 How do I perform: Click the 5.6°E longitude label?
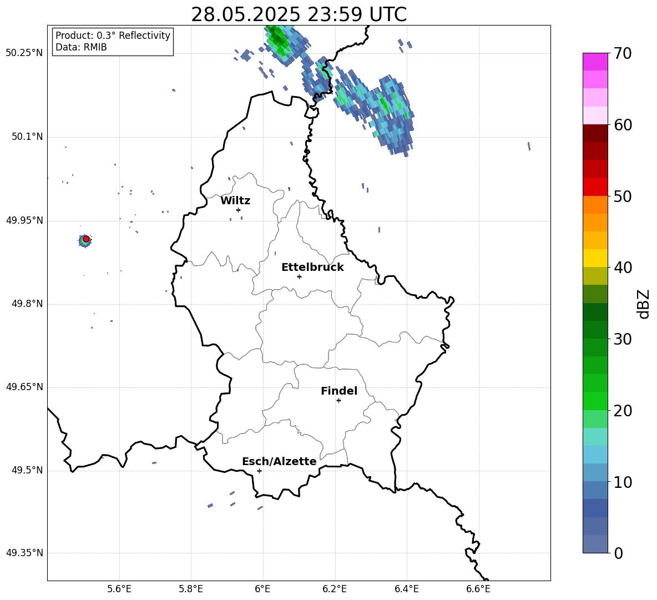click(119, 589)
